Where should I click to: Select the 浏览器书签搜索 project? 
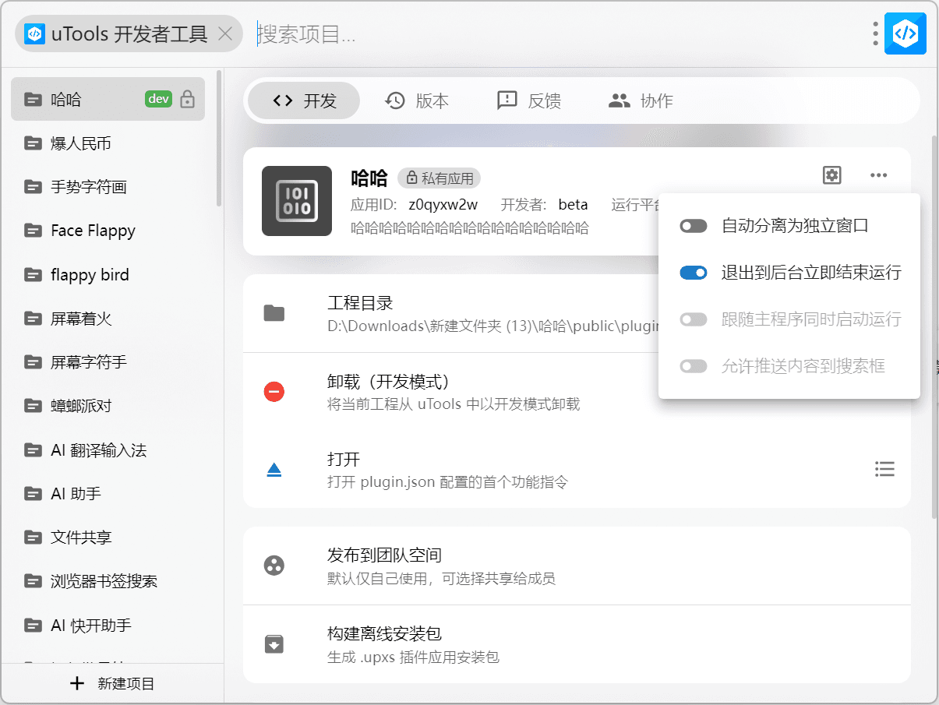click(108, 581)
